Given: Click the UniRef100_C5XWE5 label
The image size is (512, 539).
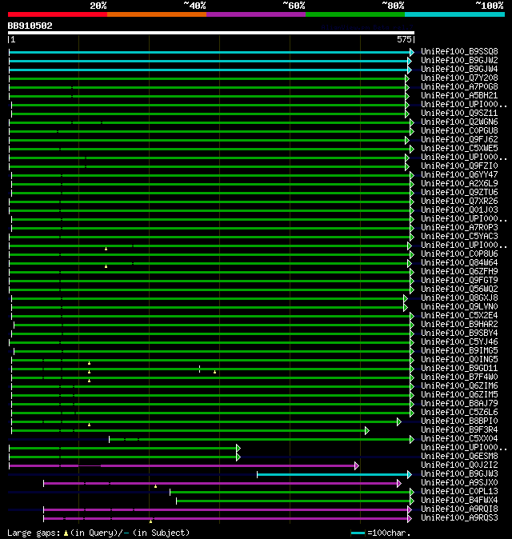Looking at the screenshot, I should pyautogui.click(x=459, y=149).
